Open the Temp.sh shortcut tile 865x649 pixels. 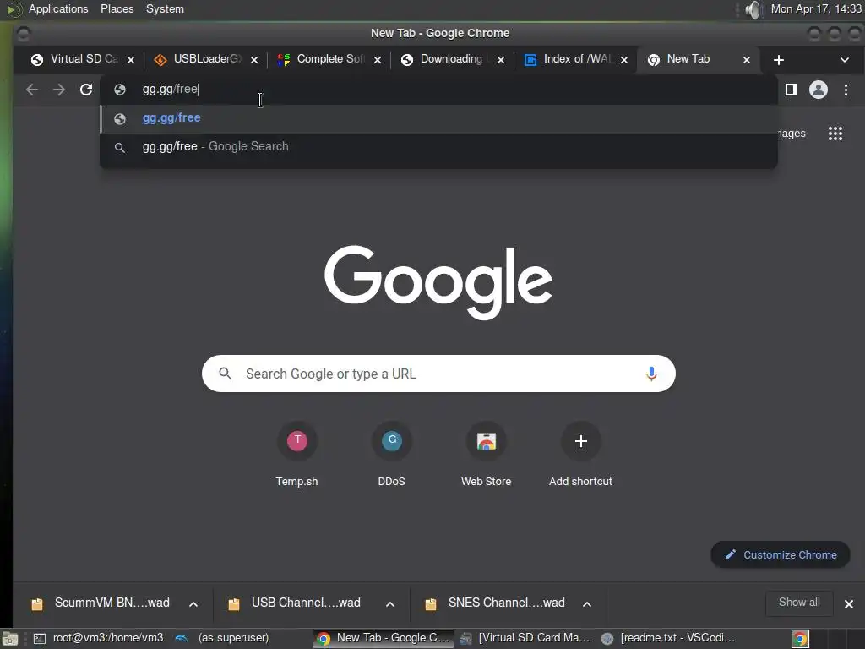click(296, 454)
